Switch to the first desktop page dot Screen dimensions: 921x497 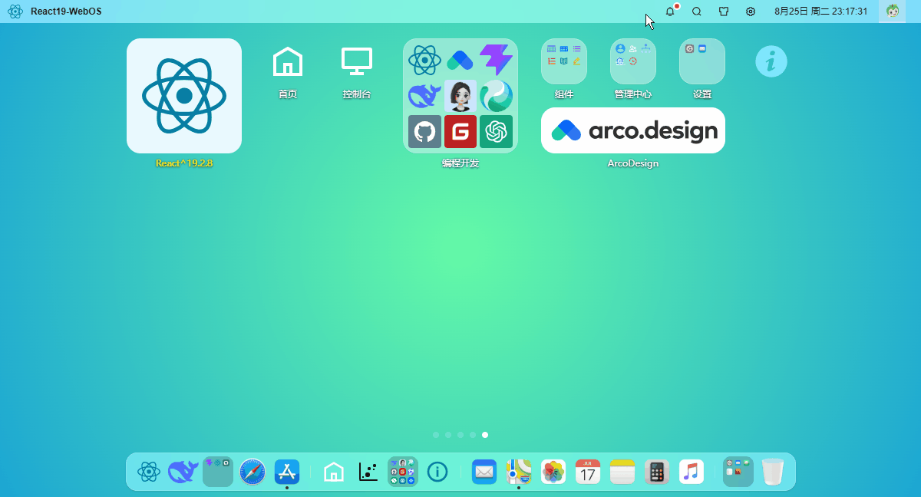point(436,435)
